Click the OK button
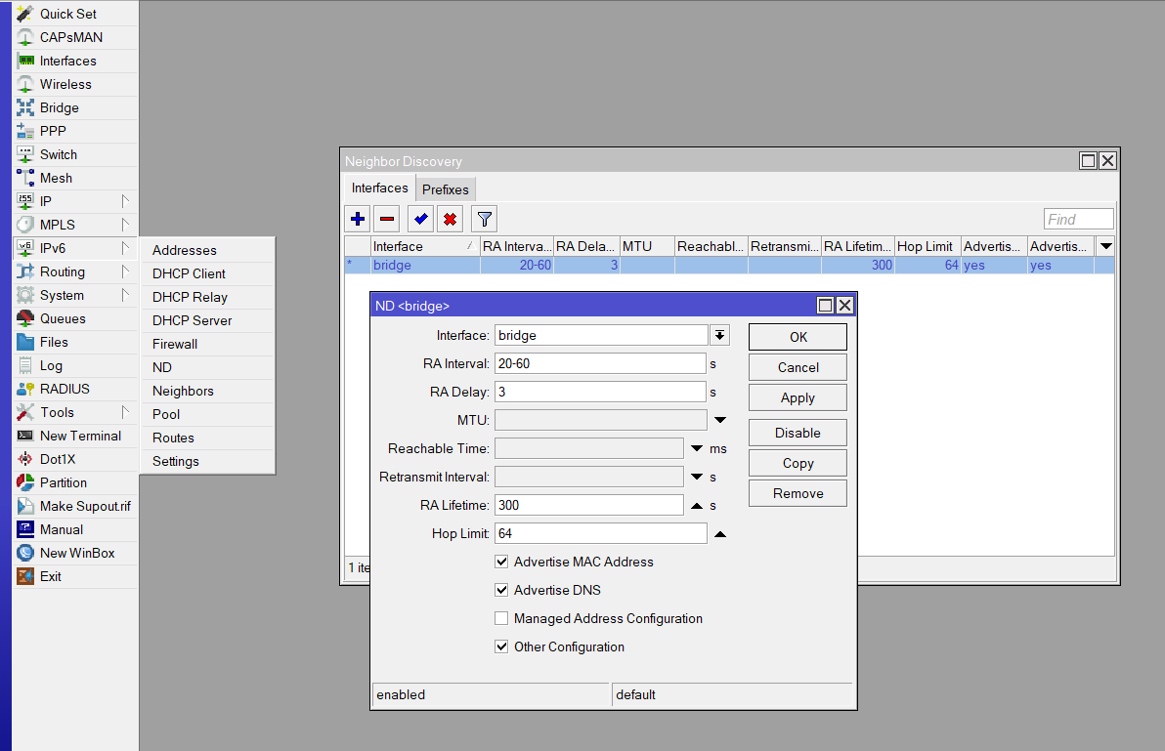This screenshot has height=751, width=1165. (798, 337)
